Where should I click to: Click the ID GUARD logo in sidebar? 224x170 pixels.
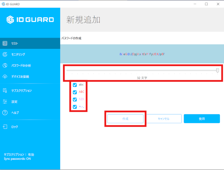click(x=30, y=20)
